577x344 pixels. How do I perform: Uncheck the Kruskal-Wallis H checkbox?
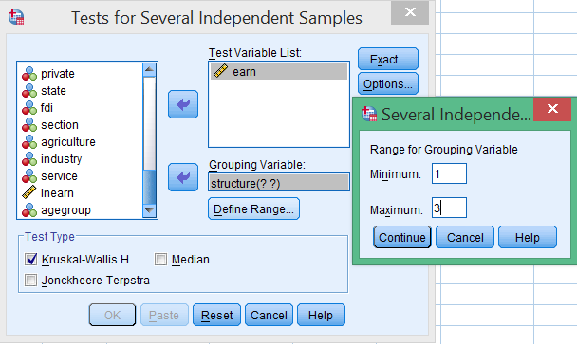(x=30, y=259)
